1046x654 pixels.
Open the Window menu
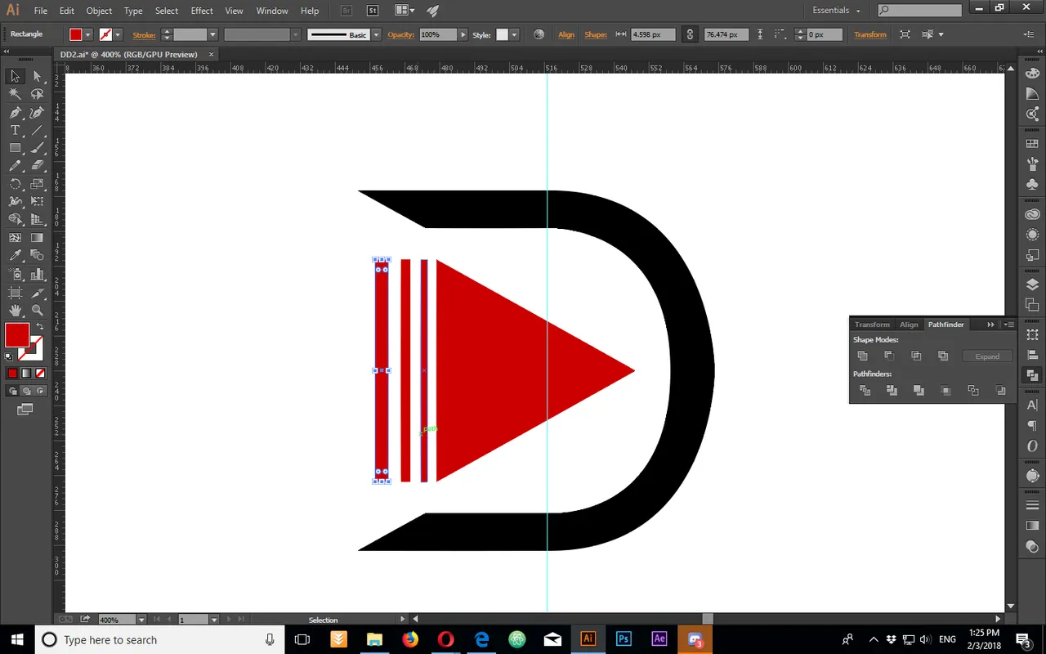pyautogui.click(x=272, y=11)
